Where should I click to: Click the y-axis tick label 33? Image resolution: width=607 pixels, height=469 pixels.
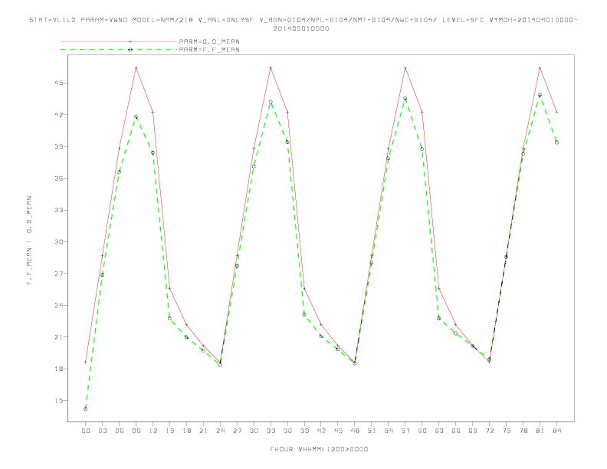[x=59, y=210]
